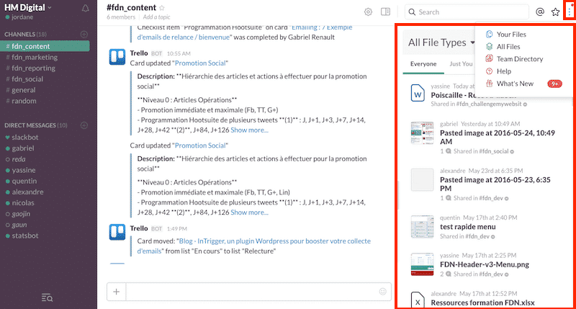Star the #fdn_content channel
576x309 pixels.
[x=161, y=8]
